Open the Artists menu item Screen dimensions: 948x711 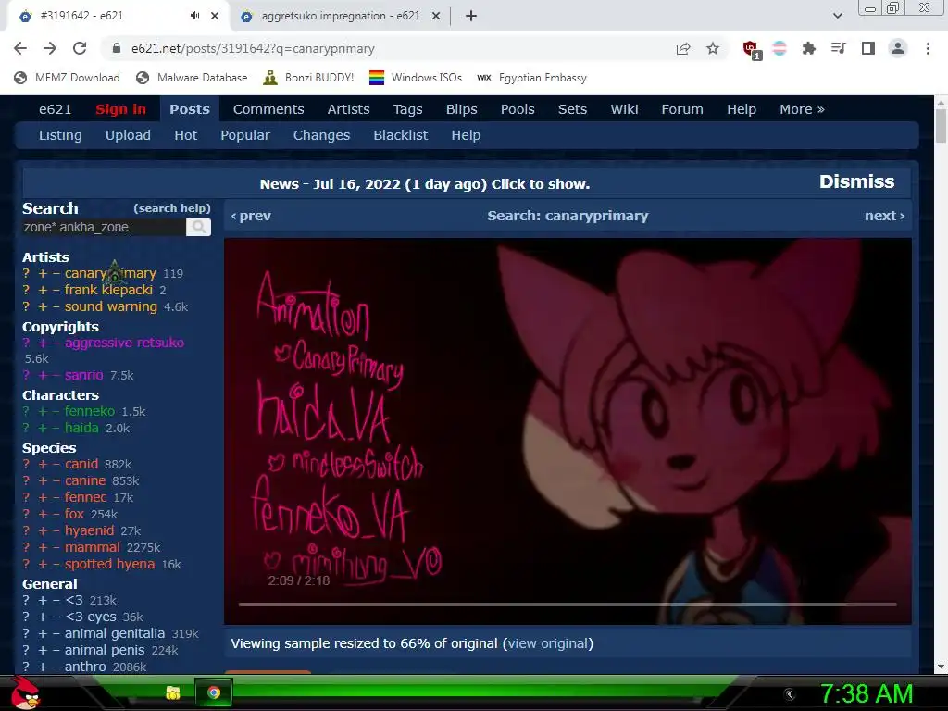pos(348,109)
